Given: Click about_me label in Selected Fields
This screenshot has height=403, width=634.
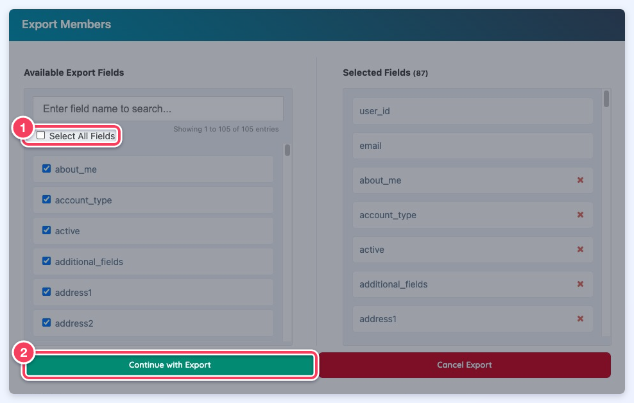Looking at the screenshot, I should 381,181.
